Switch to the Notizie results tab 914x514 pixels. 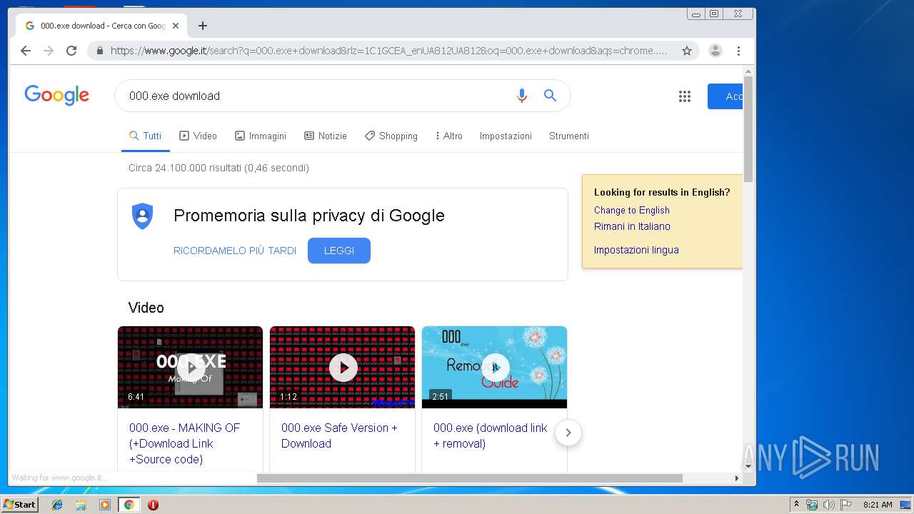[x=326, y=136]
